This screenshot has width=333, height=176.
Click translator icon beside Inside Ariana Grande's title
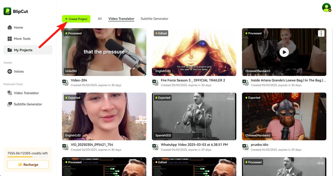(245, 82)
